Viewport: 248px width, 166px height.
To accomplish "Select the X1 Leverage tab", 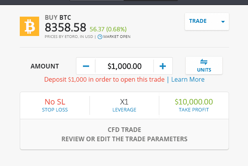I will [x=124, y=105].
